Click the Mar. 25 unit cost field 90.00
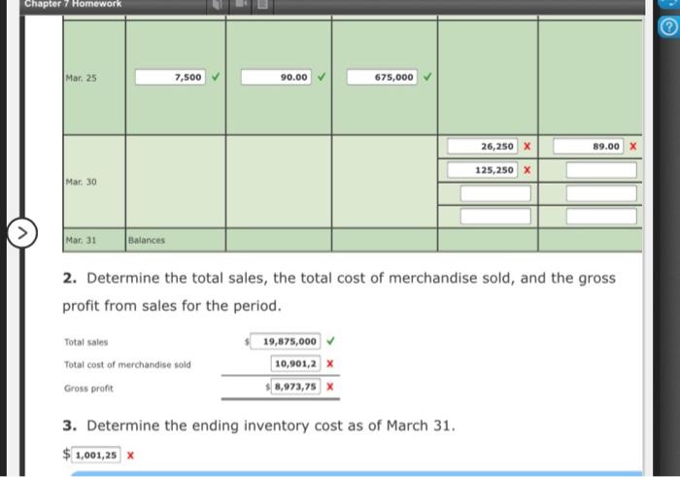 (276, 77)
